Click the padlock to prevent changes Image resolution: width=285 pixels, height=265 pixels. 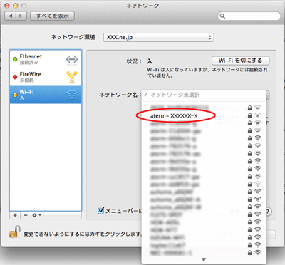click(15, 232)
